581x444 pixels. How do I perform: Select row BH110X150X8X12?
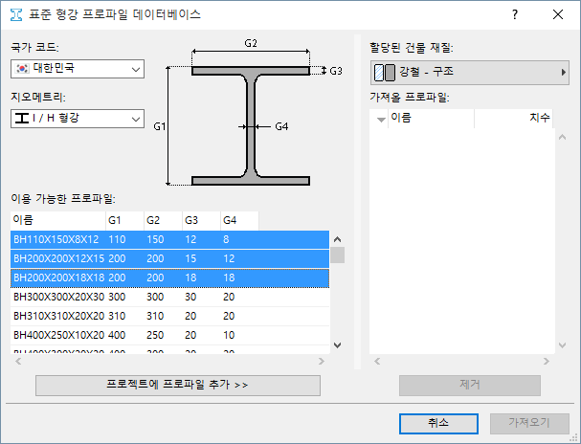(169, 239)
